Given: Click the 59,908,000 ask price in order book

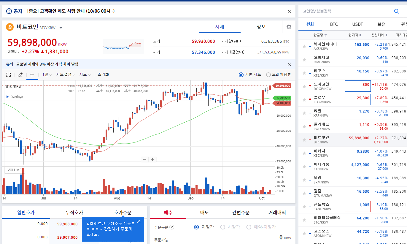Looking at the screenshot, I should (x=67, y=224).
